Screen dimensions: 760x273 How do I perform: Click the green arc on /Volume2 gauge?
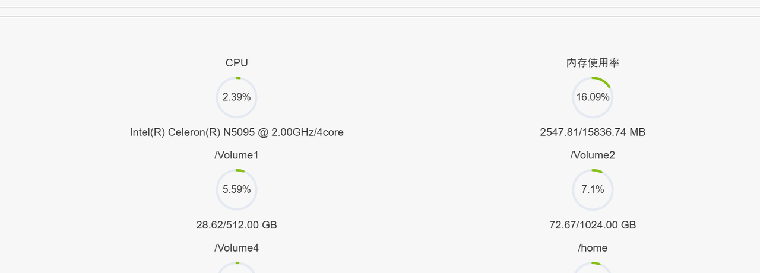coord(597,172)
